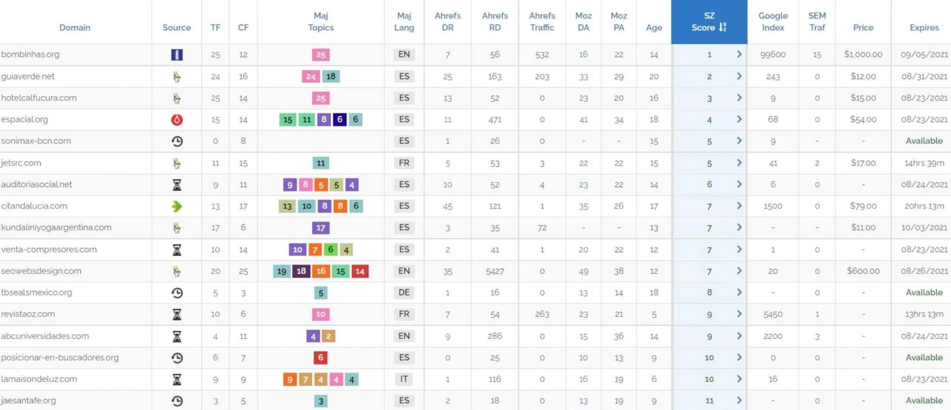Click the clock icon for jaesantafe.org
The height and width of the screenshot is (410, 951).
pos(176,401)
